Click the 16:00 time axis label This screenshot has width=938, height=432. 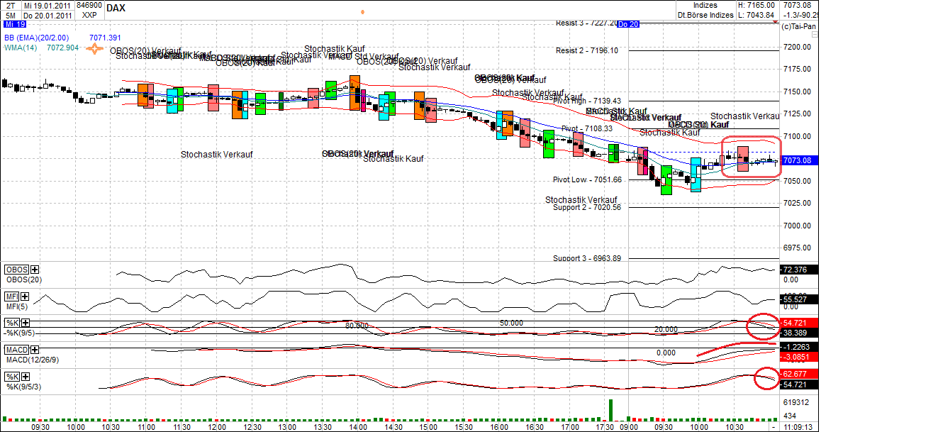tap(498, 427)
